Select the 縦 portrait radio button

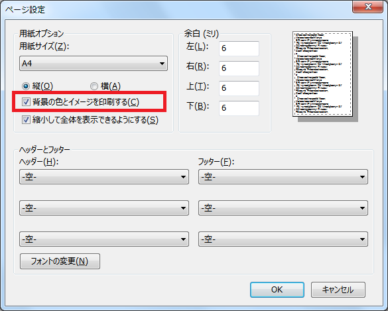pyautogui.click(x=25, y=86)
